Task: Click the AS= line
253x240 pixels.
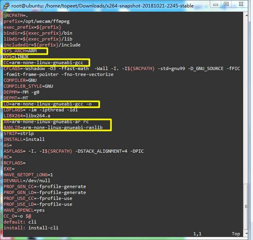Action: coord(8,145)
